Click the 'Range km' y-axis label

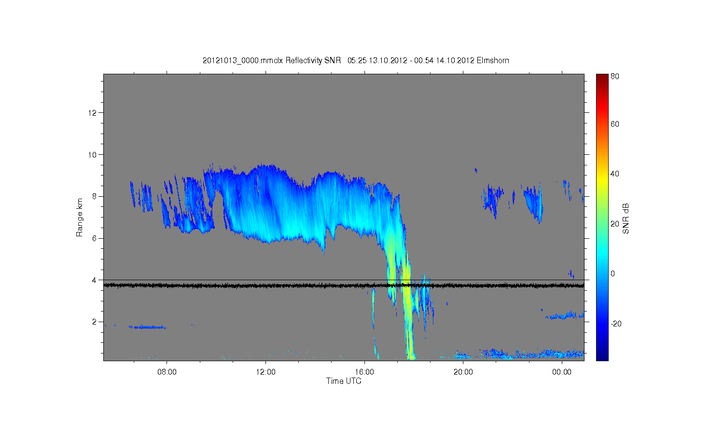(x=80, y=217)
